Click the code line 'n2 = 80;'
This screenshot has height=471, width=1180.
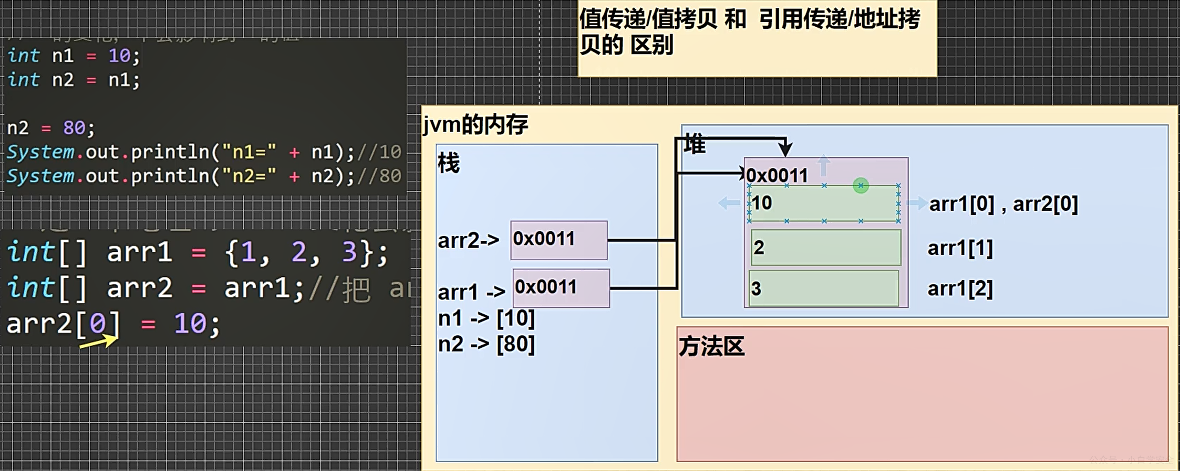point(51,128)
